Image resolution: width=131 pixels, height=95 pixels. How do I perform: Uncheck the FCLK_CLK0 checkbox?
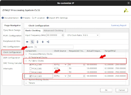[31, 65]
